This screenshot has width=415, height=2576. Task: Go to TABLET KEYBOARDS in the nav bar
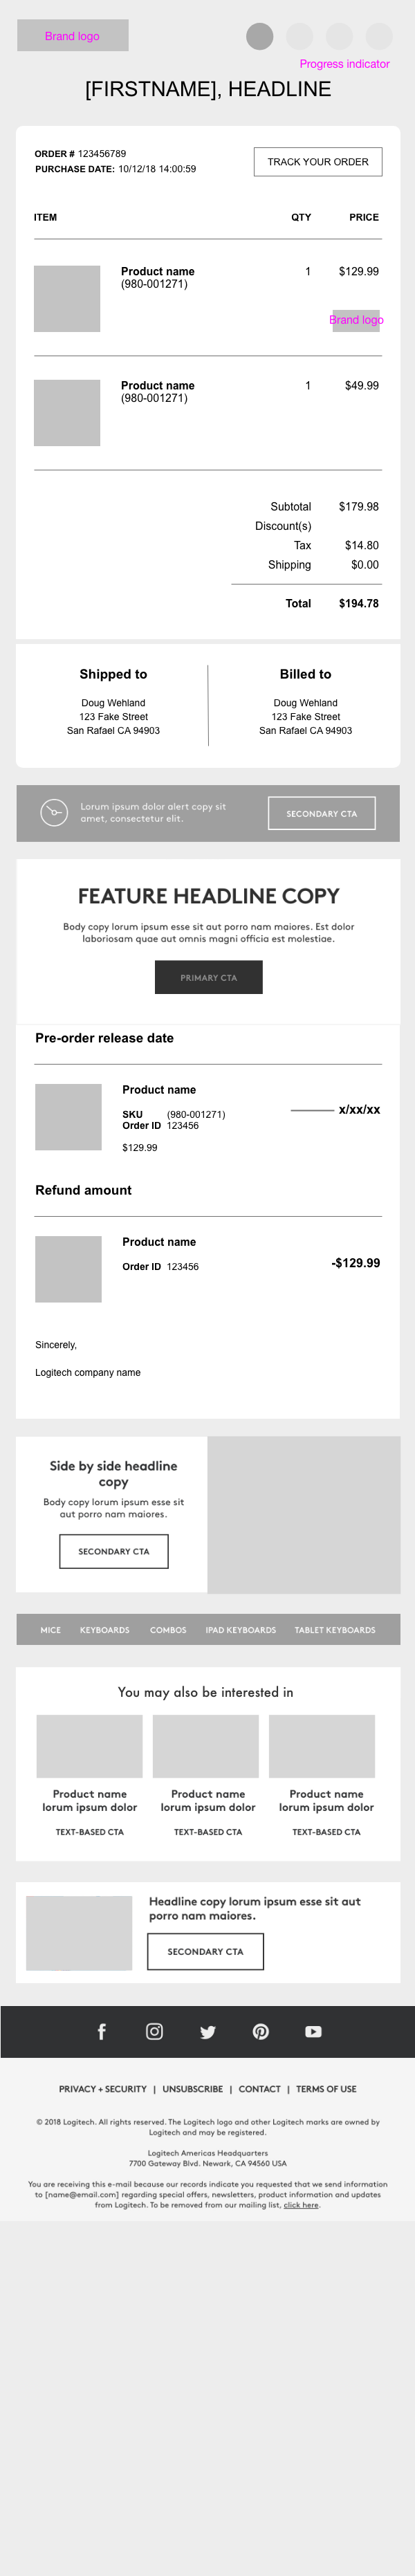pos(335,1630)
